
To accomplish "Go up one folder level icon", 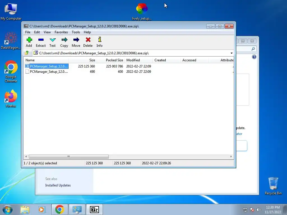I will tap(27, 53).
